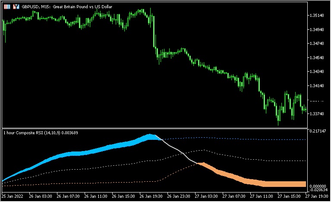Select the 27 Jan 03:30 time marker
Viewport: 331px width, 202px height.
(x=205, y=195)
